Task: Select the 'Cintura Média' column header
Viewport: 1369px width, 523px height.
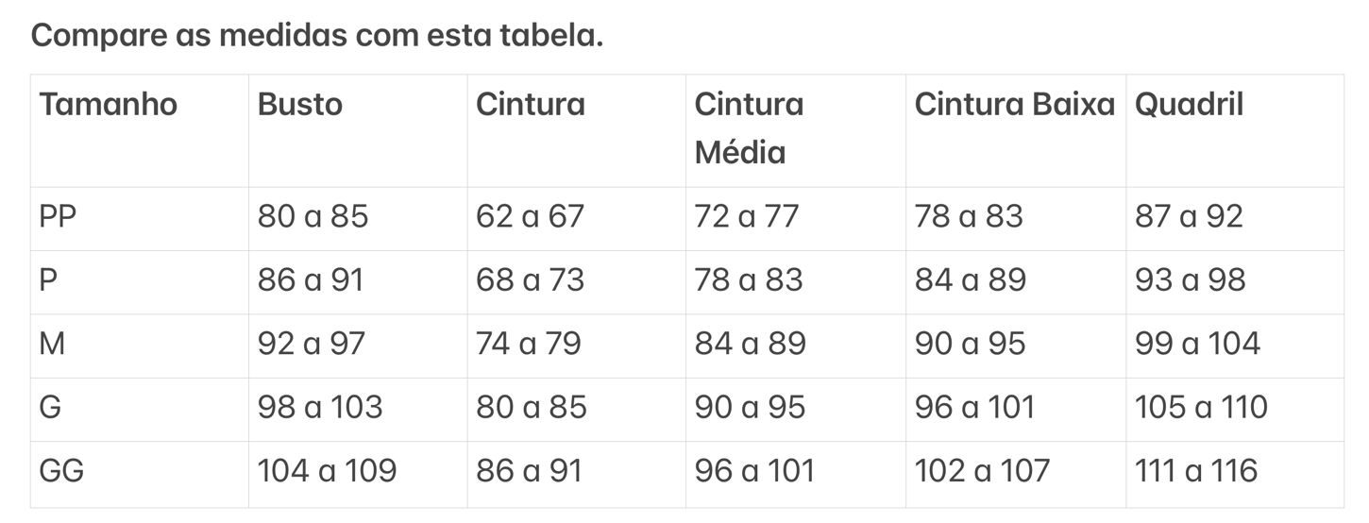Action: tap(749, 127)
